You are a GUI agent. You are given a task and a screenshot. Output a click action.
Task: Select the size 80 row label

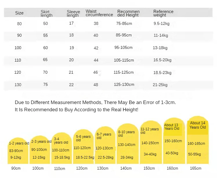pyautogui.click(x=19, y=24)
